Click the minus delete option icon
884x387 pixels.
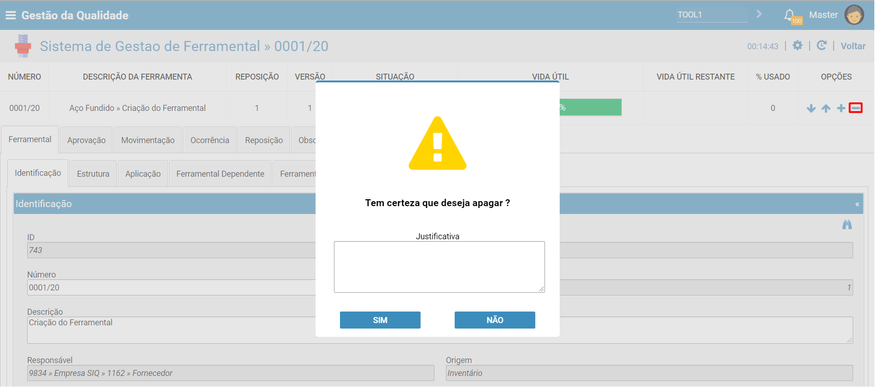click(x=856, y=108)
